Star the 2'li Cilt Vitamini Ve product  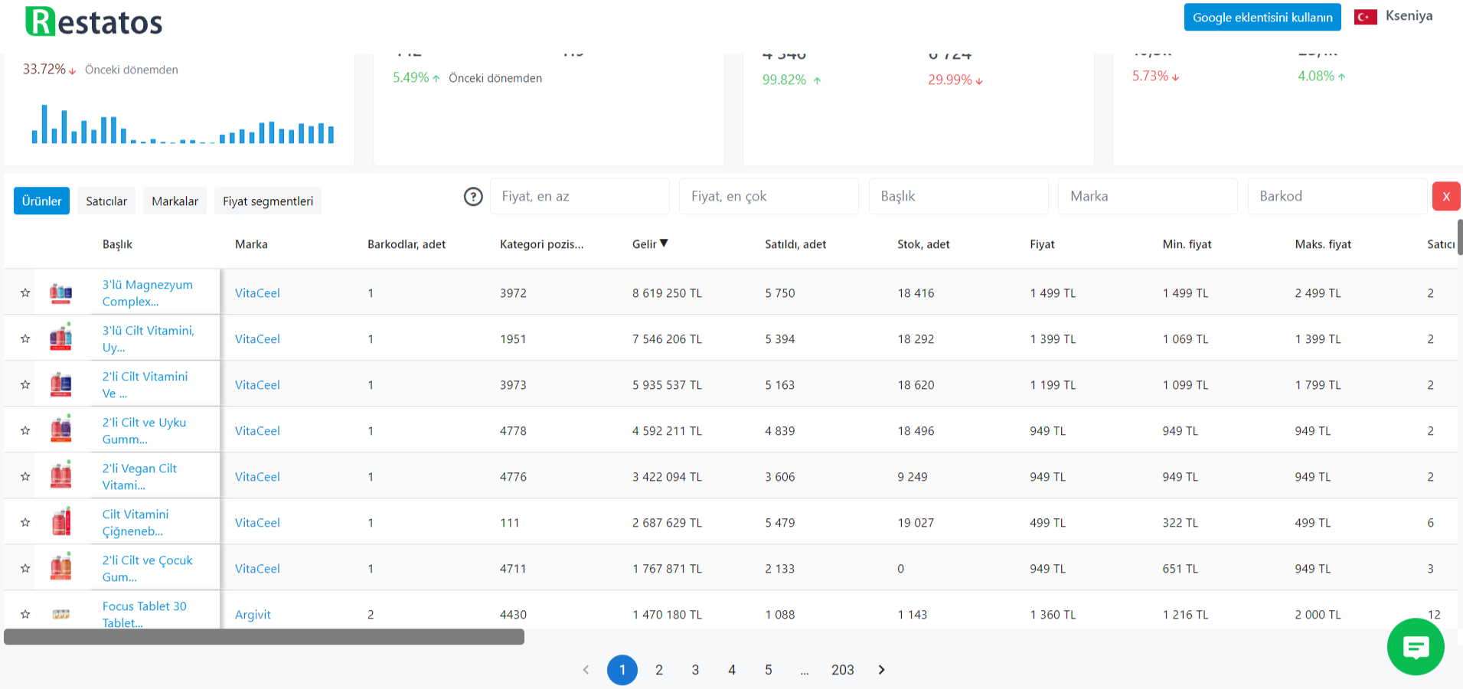[x=25, y=385]
